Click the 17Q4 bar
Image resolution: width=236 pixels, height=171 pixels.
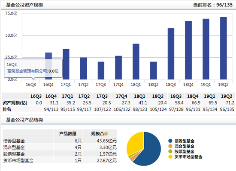pos(118,68)
